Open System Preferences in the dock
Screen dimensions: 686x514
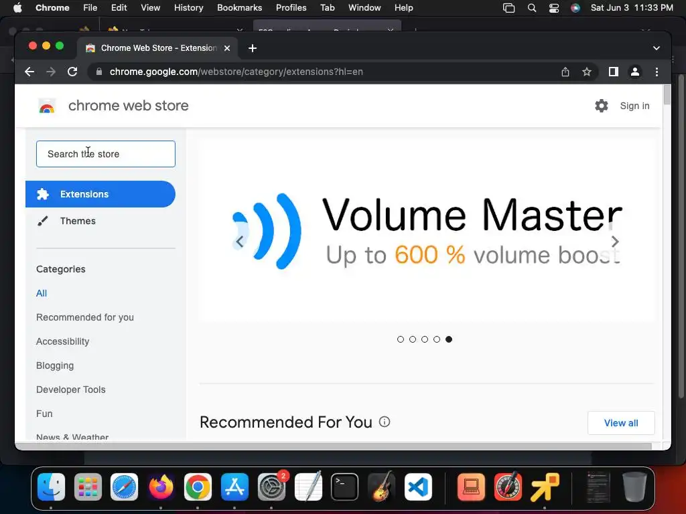click(x=271, y=487)
